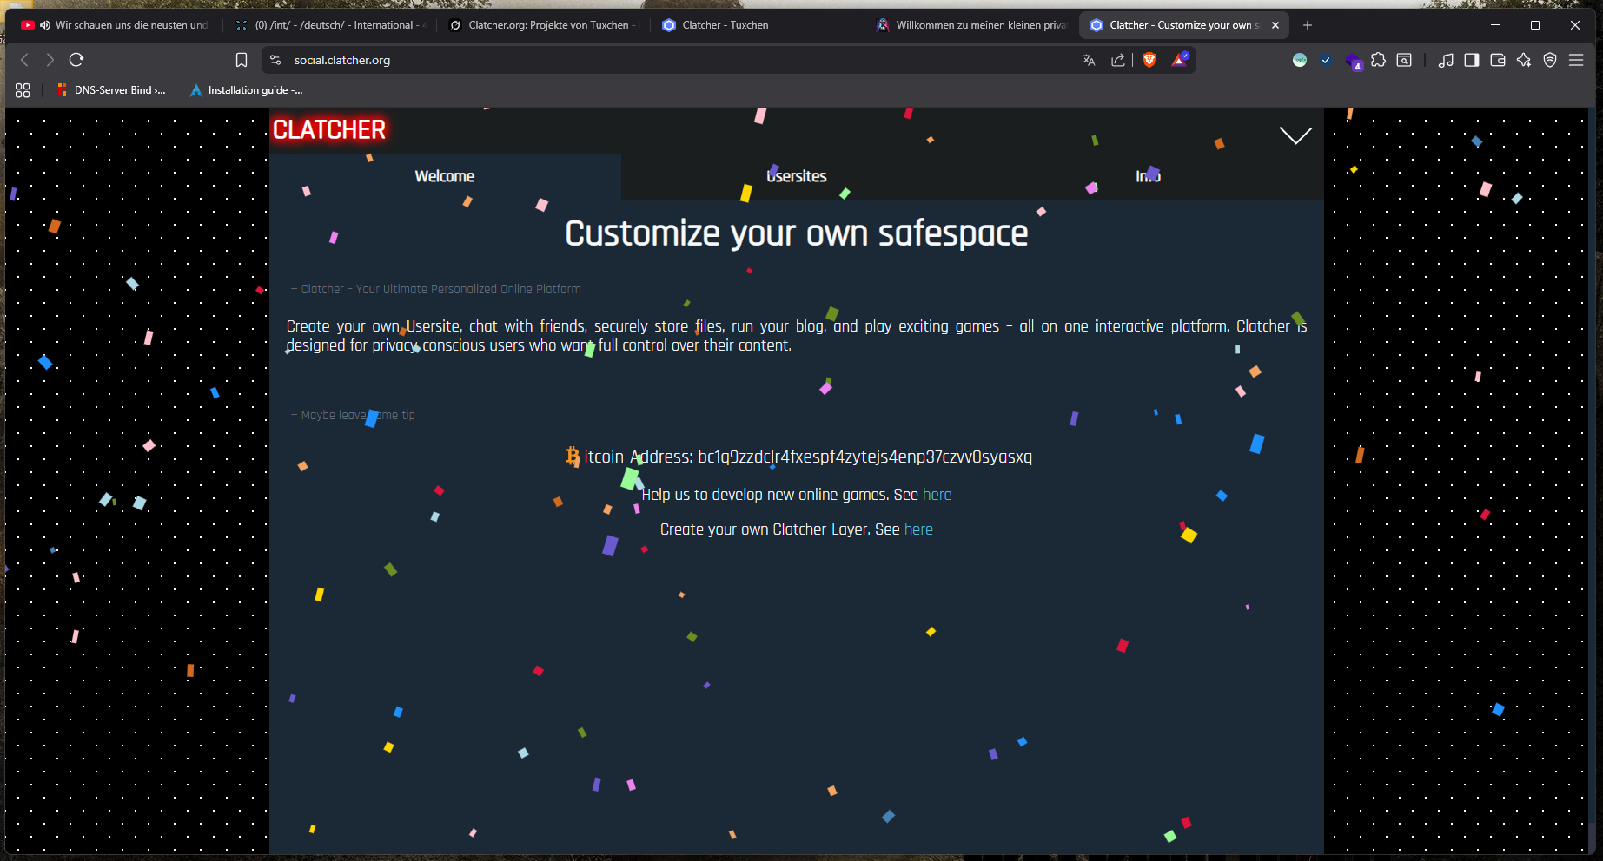This screenshot has height=861, width=1603.
Task: Open the apps grid in bookmarks bar
Action: (x=23, y=90)
